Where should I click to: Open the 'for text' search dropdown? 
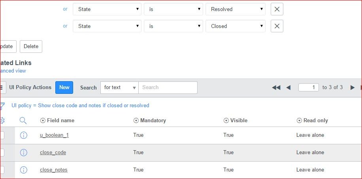tap(119, 88)
